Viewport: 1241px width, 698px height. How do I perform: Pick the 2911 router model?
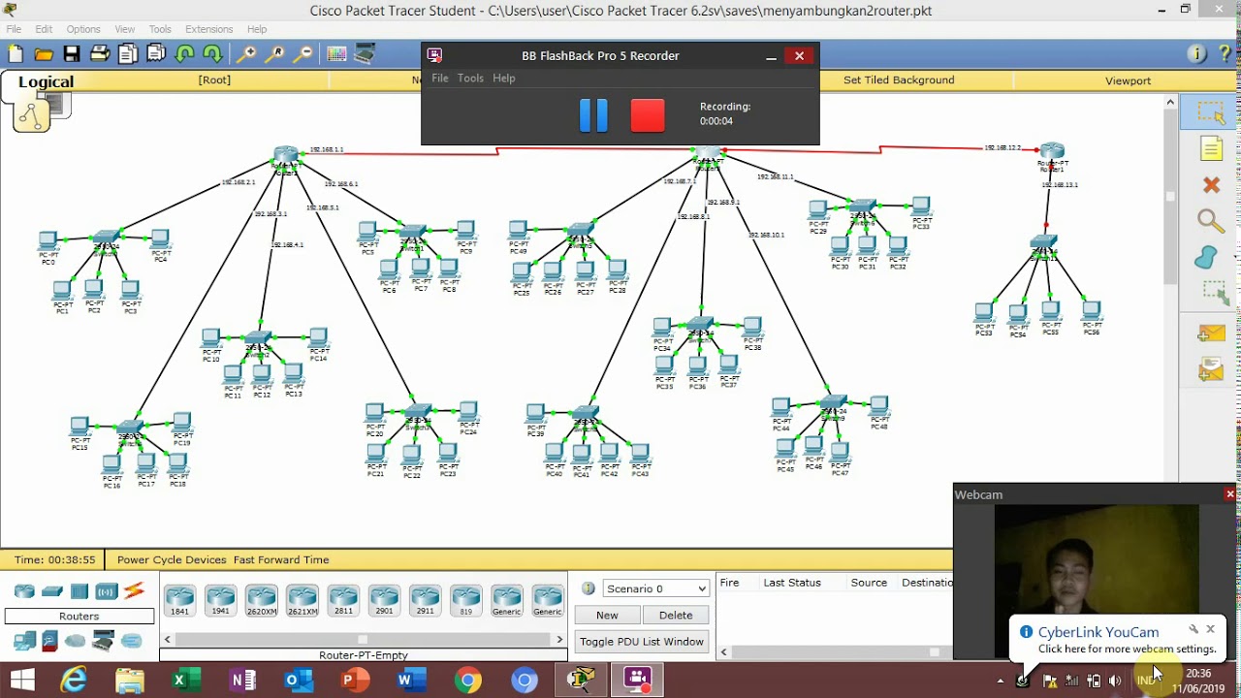425,600
